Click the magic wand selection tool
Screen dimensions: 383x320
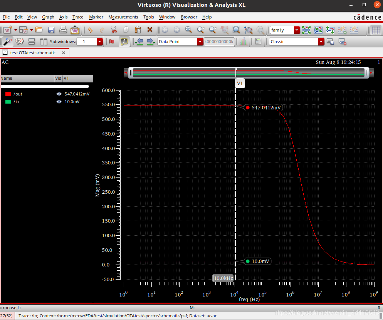point(8,42)
